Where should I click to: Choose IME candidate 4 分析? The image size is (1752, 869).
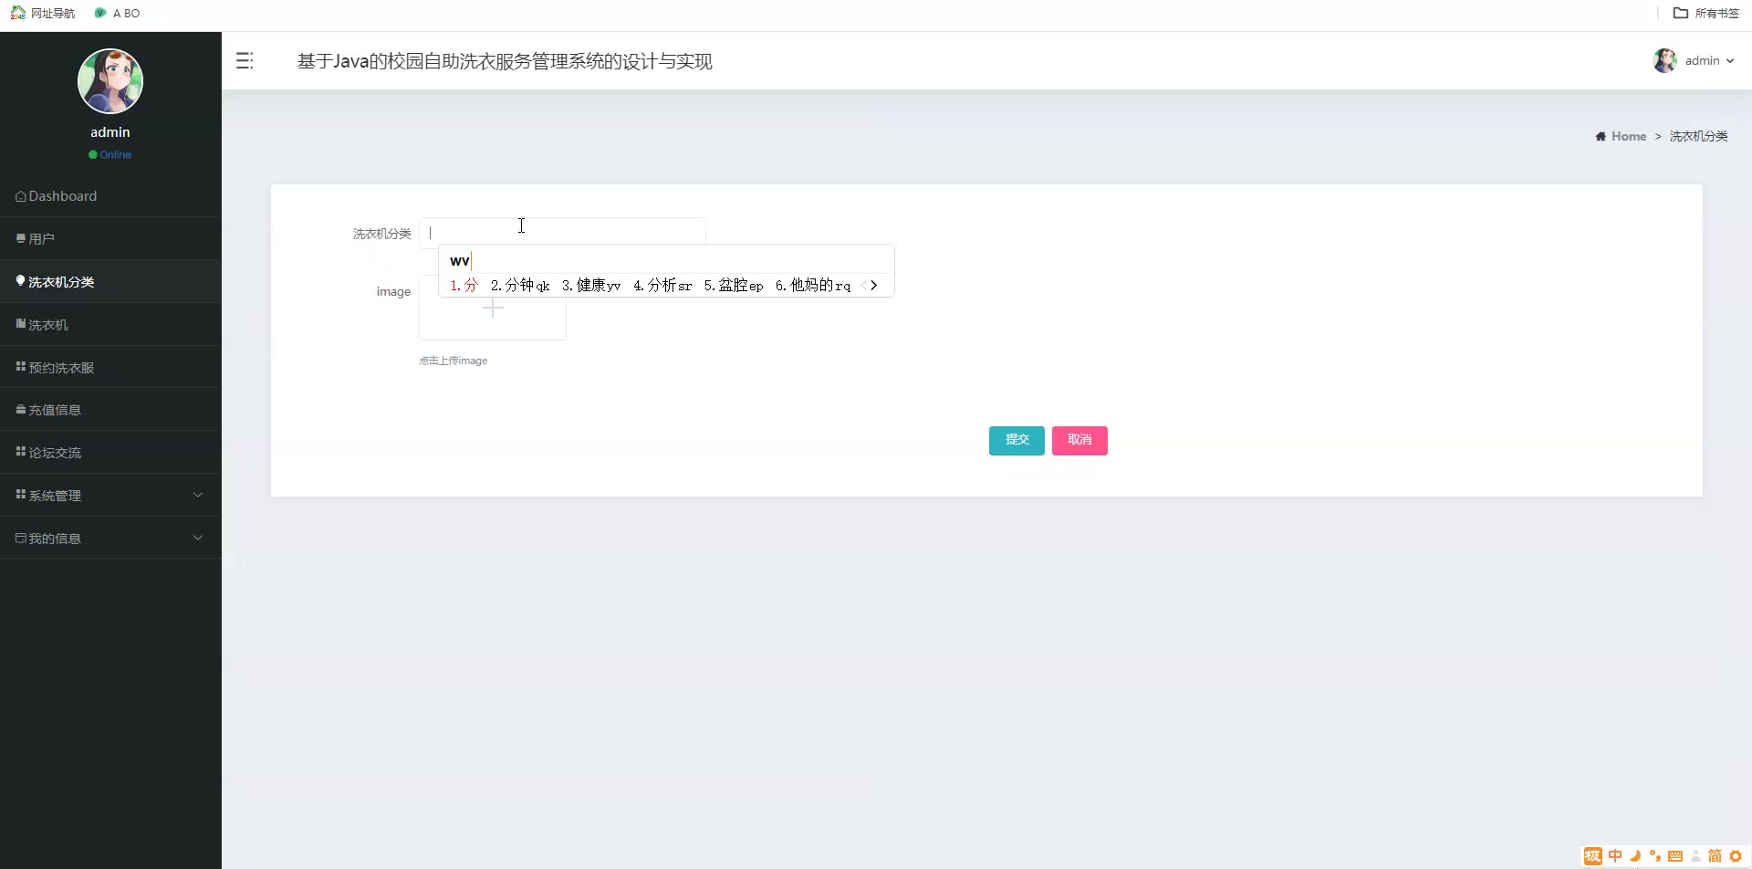[x=662, y=286]
